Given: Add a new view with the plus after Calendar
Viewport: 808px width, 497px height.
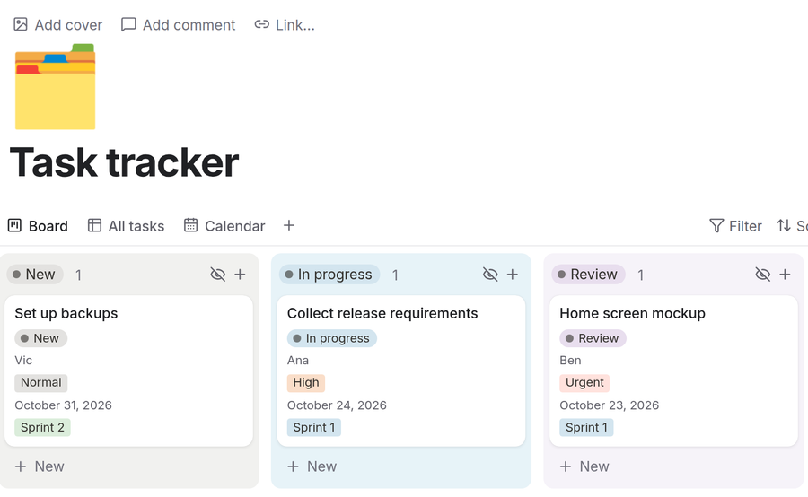Looking at the screenshot, I should tap(289, 225).
